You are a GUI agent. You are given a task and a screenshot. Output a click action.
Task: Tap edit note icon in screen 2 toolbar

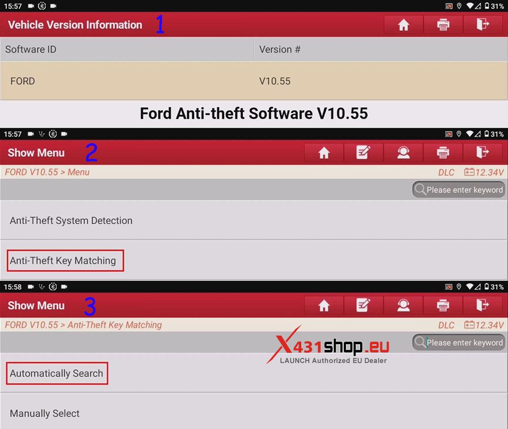click(x=363, y=152)
